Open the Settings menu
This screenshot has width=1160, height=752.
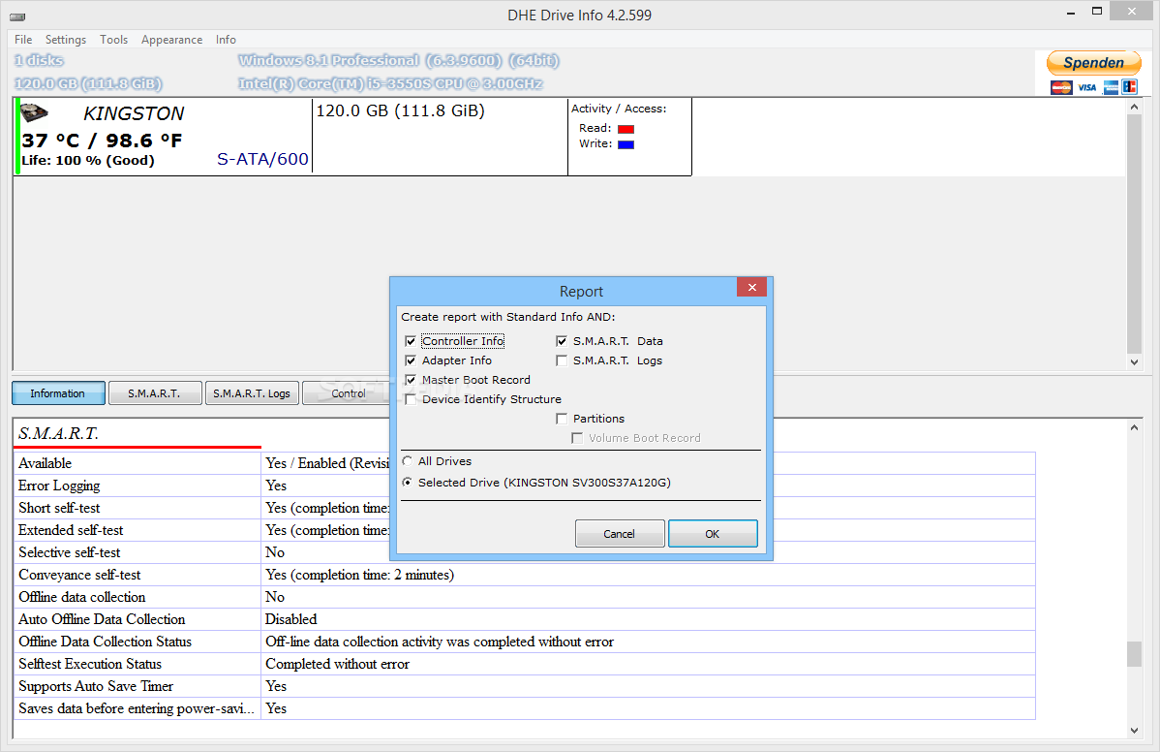point(65,40)
